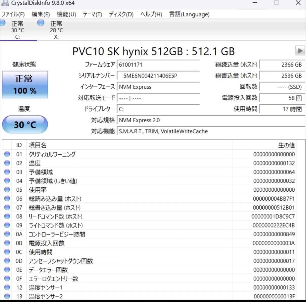This screenshot has width=306, height=302.
Task: Click status icon for 温度センサー2 row
Action: click(x=7, y=296)
